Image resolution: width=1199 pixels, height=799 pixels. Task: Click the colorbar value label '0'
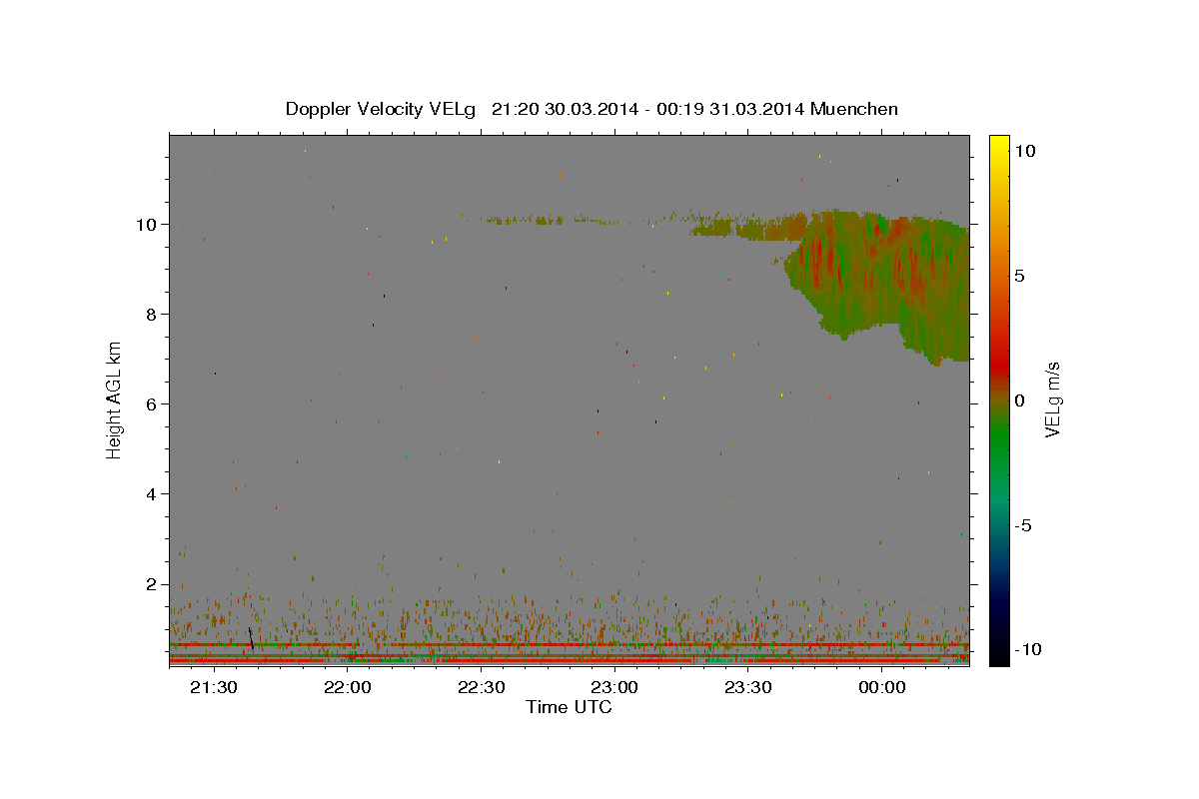pyautogui.click(x=1020, y=400)
